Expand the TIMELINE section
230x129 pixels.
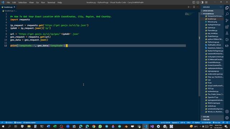coord(212,120)
